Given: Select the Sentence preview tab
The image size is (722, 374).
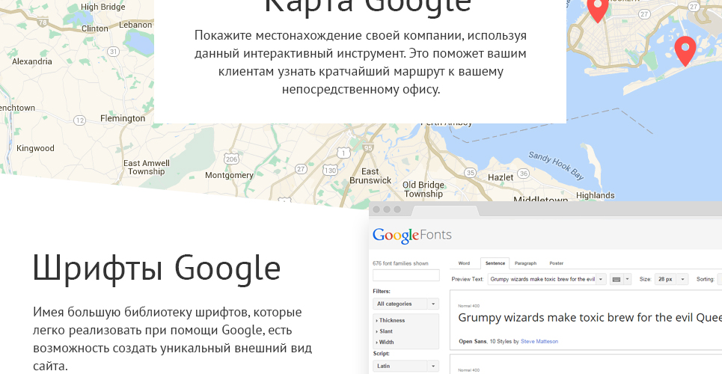Looking at the screenshot, I should pos(495,263).
